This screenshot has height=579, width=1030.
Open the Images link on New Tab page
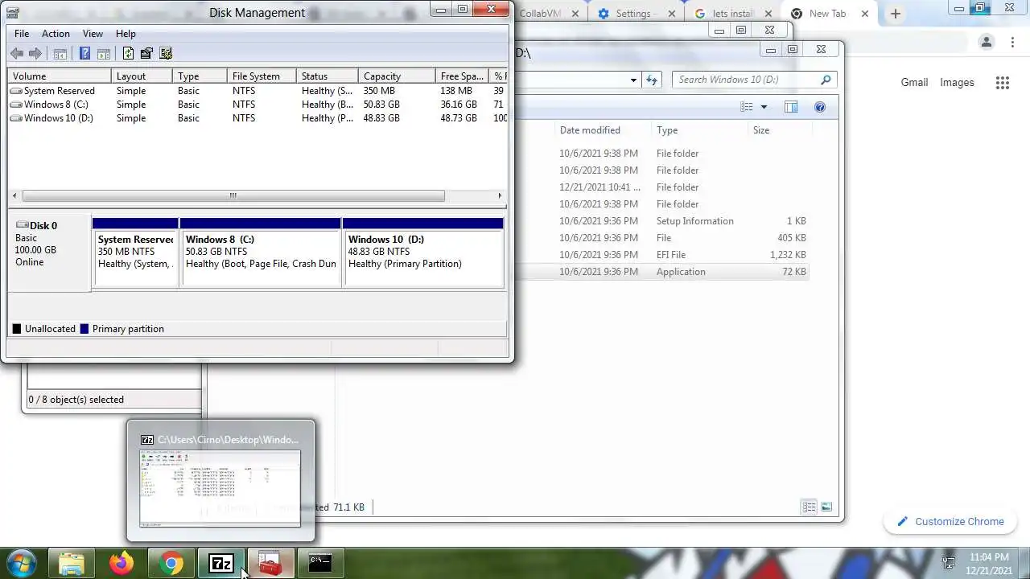(957, 83)
